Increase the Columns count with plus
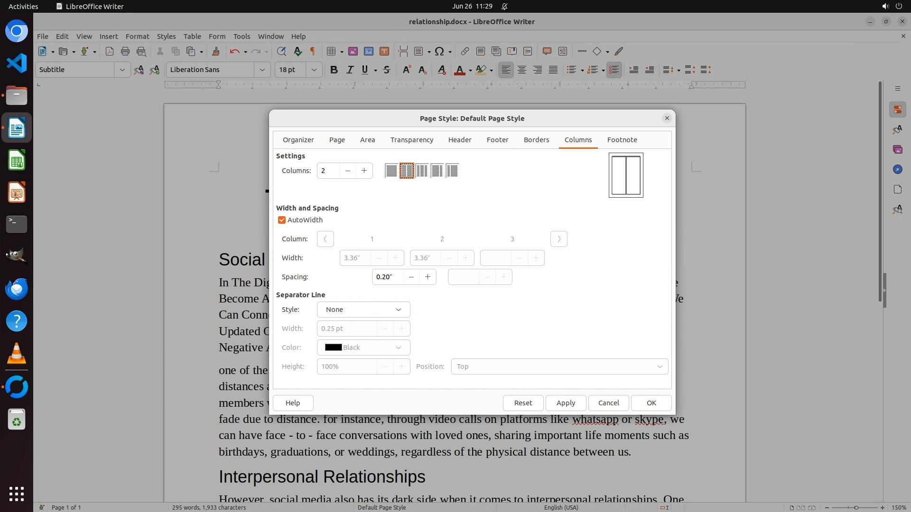This screenshot has height=512, width=911. pyautogui.click(x=364, y=171)
